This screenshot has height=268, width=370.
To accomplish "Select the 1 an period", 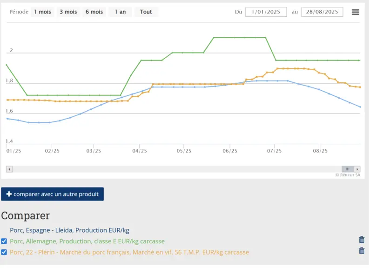I will [x=121, y=12].
